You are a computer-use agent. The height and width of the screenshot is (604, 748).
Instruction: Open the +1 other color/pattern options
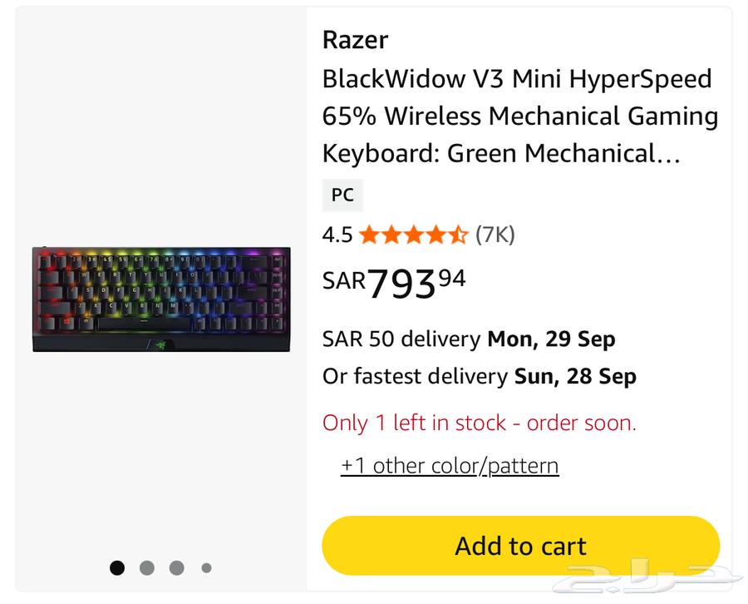[450, 466]
